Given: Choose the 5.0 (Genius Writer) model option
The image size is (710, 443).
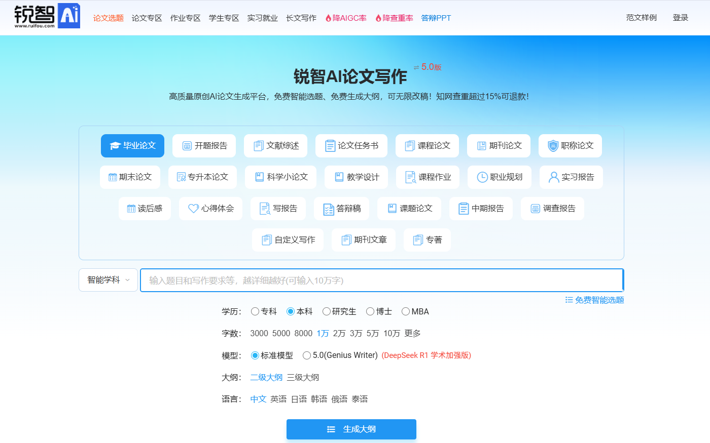Looking at the screenshot, I should click(307, 355).
